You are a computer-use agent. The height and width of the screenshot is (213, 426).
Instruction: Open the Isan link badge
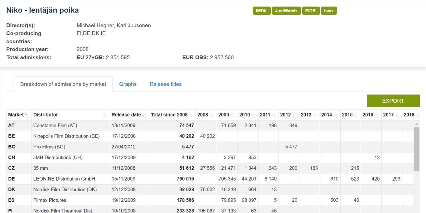pos(328,11)
